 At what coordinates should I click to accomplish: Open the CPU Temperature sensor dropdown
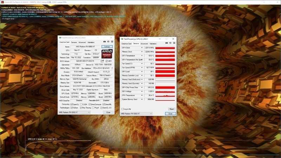pyautogui.click(x=142, y=95)
